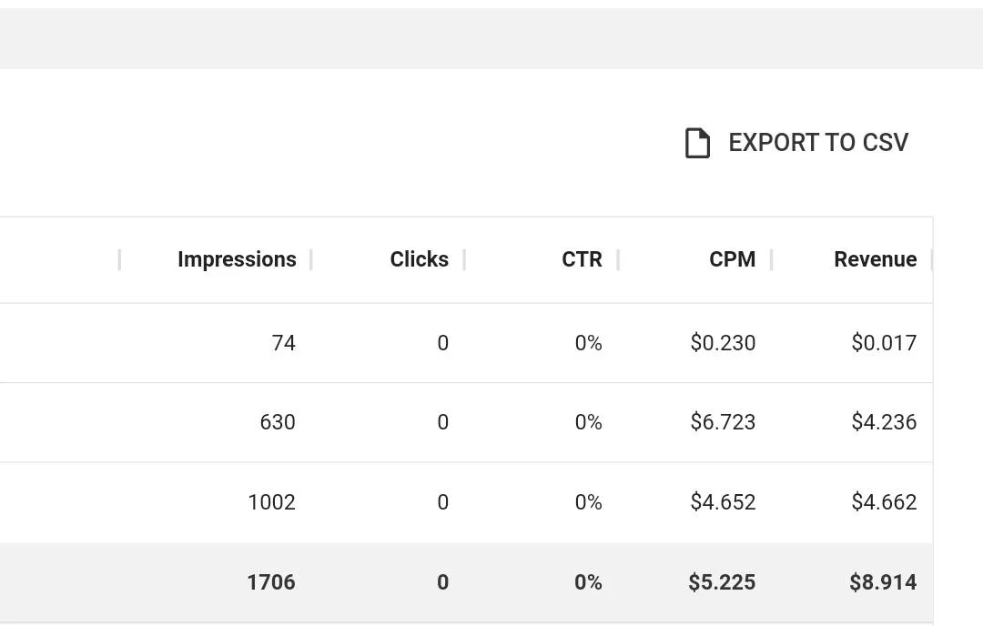Click the Export to CSV file icon
This screenshot has height=626, width=983.
[697, 143]
